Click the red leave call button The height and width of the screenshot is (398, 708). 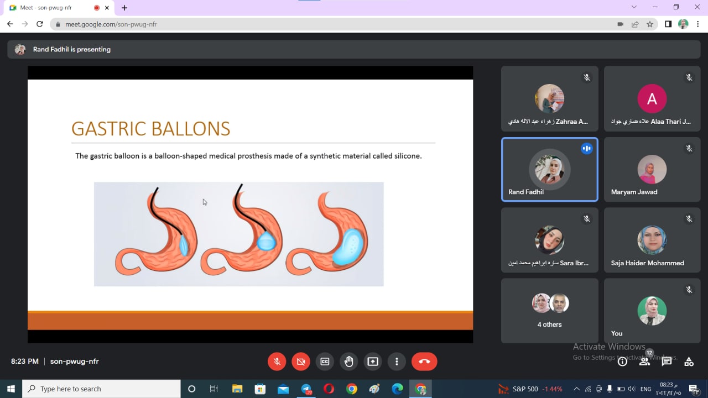click(x=424, y=362)
